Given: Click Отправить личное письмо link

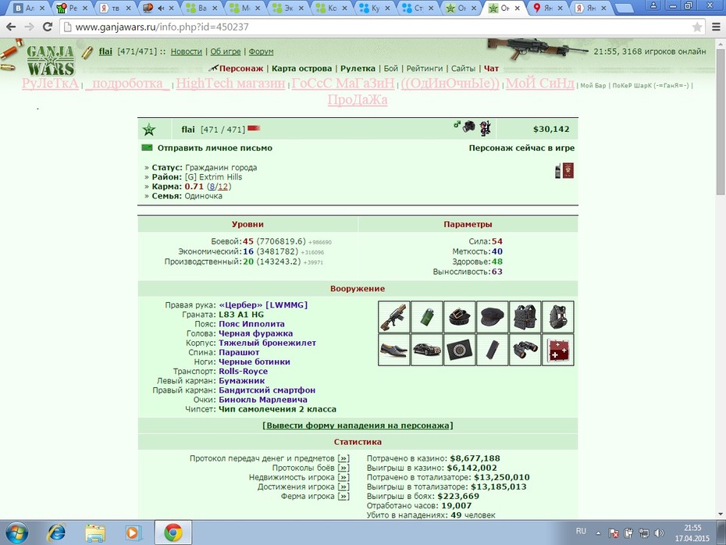Looking at the screenshot, I should (x=215, y=148).
